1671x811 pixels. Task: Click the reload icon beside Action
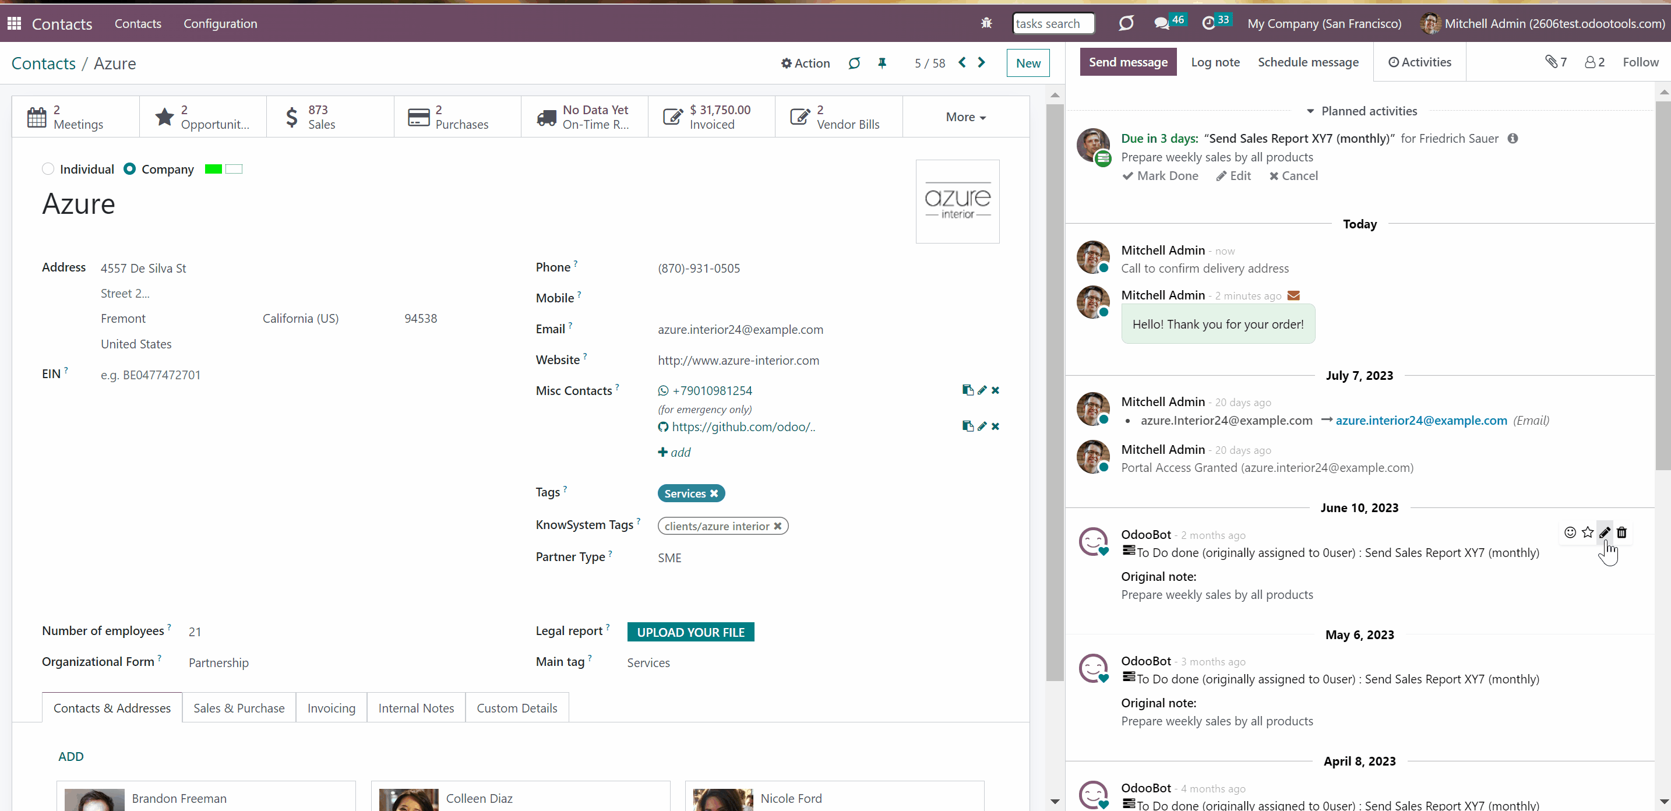pos(854,63)
